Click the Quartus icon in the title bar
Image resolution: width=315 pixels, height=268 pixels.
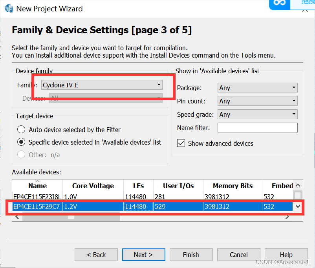pyautogui.click(x=8, y=8)
